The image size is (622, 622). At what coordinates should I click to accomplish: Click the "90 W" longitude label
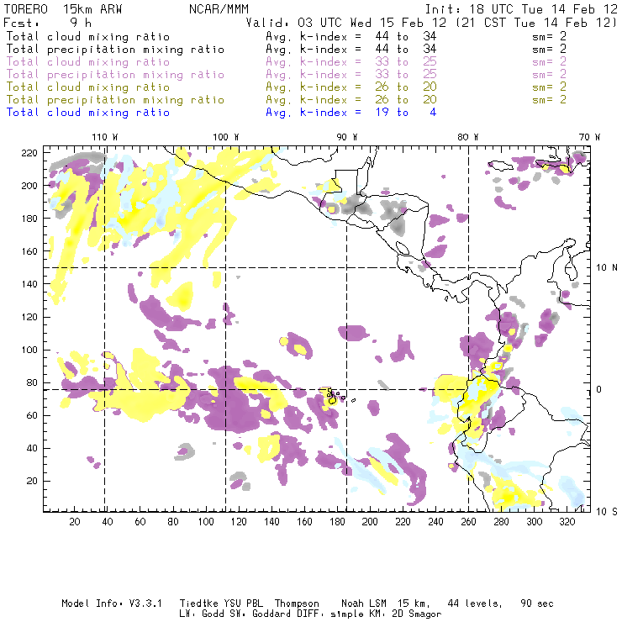click(347, 137)
